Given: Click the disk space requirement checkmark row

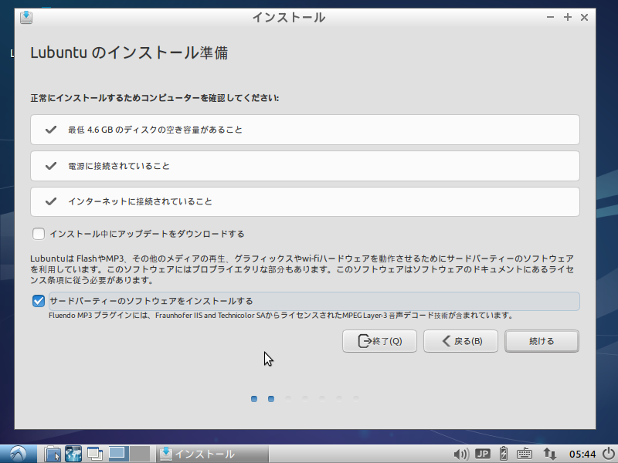Looking at the screenshot, I should tap(304, 129).
